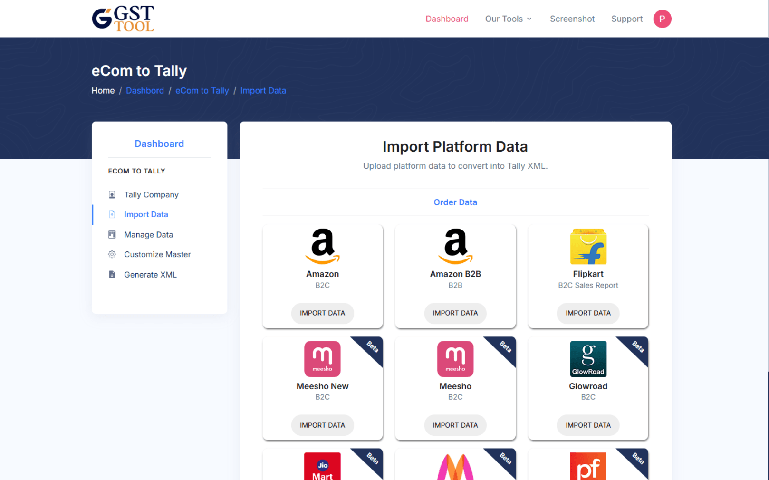Click the Pepperfry pf logo
The height and width of the screenshot is (480, 769).
click(x=588, y=466)
